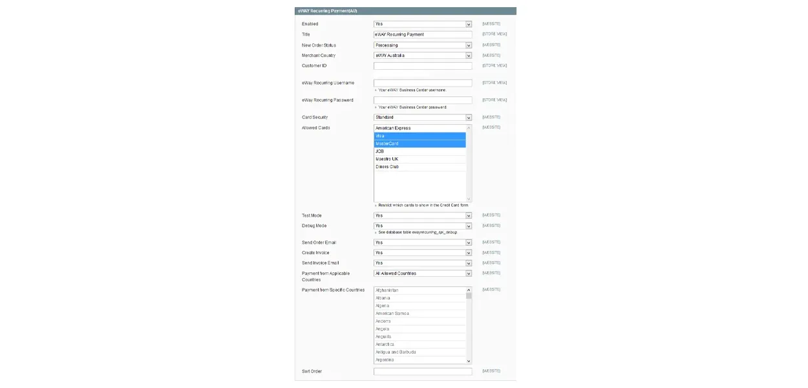This screenshot has height=388, width=808.
Task: Open the Enabled dropdown
Action: [x=423, y=24]
